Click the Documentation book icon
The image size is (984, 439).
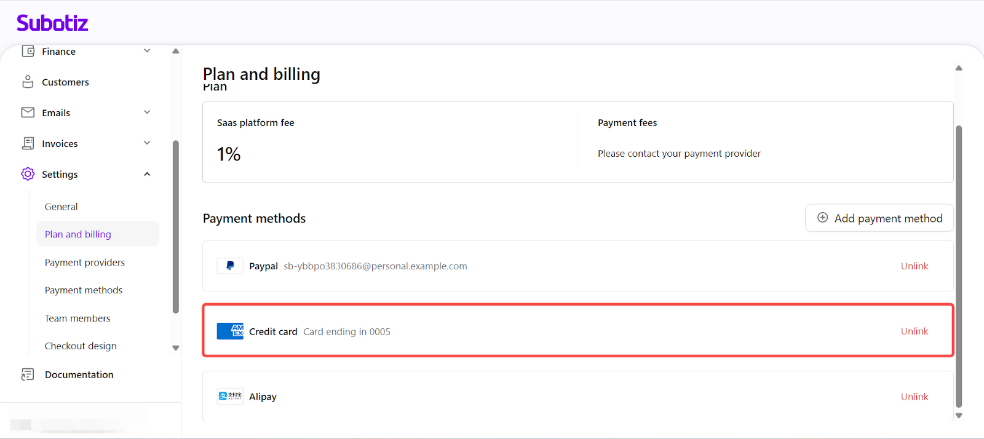click(x=28, y=374)
